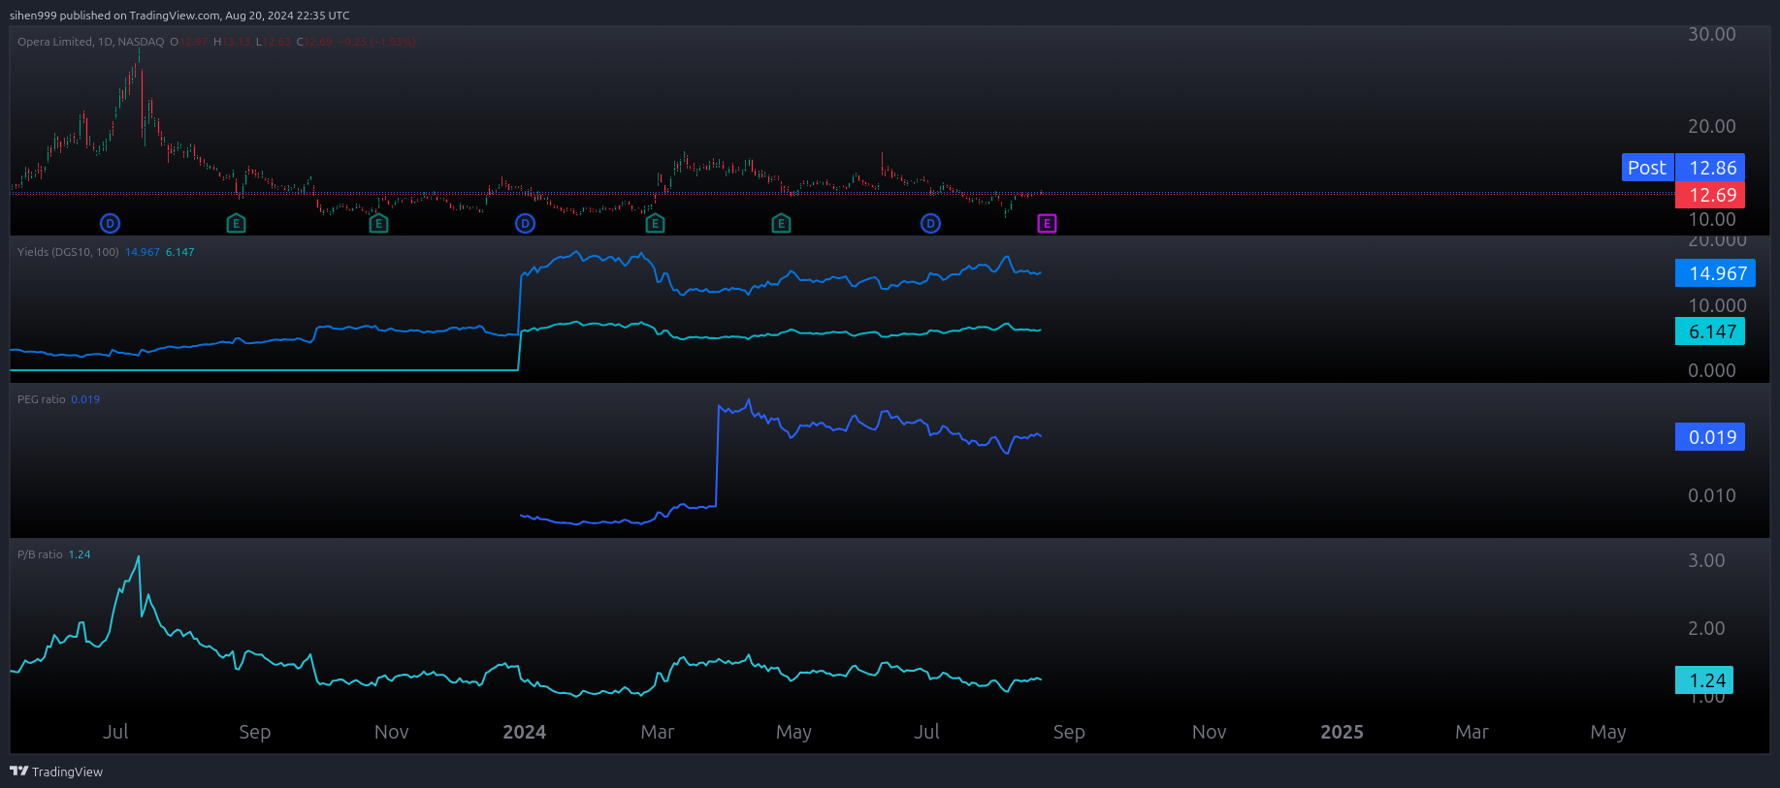Viewport: 1780px width, 788px height.
Task: Click the 30.00 price scale label
Action: [1712, 34]
